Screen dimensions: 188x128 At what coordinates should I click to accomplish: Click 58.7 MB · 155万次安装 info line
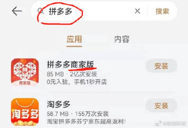[78, 114]
